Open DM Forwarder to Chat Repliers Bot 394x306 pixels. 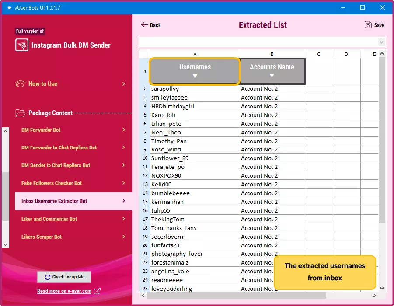pyautogui.click(x=73, y=148)
